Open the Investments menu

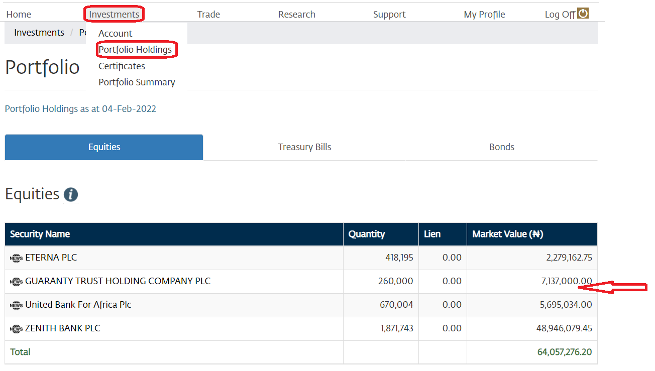[114, 15]
